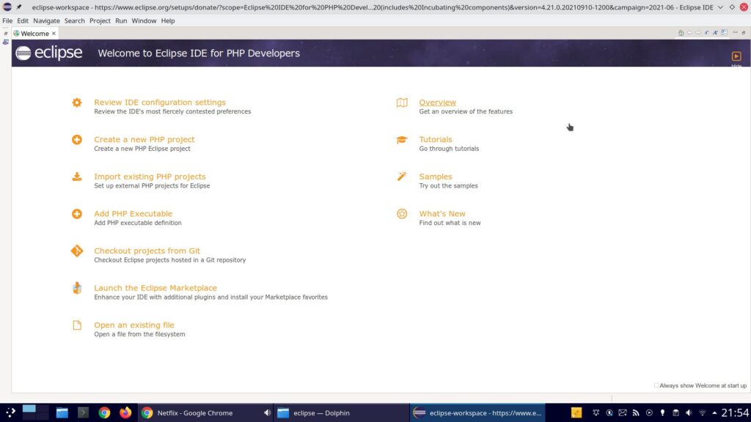This screenshot has width=751, height=422.
Task: Close the Welcome tab
Action: tap(54, 34)
